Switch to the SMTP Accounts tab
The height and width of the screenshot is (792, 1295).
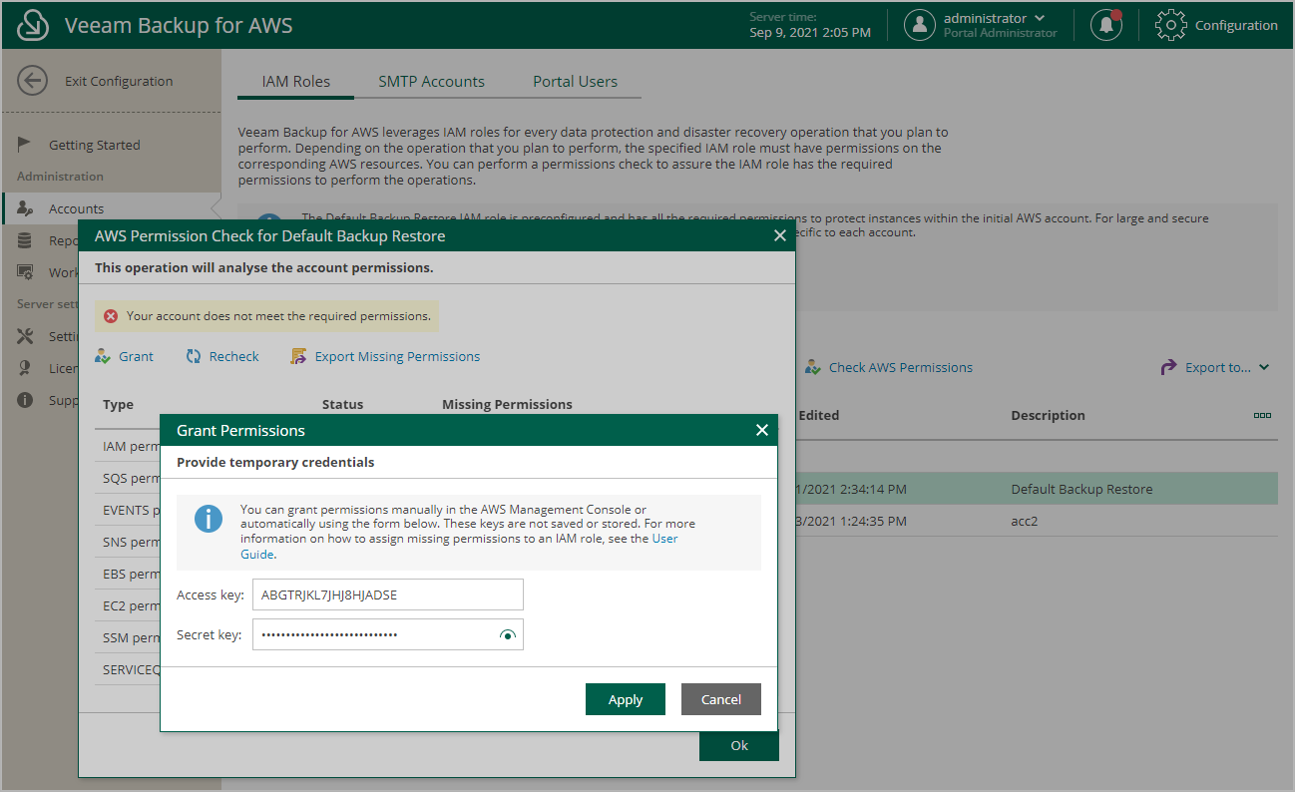pyautogui.click(x=430, y=82)
